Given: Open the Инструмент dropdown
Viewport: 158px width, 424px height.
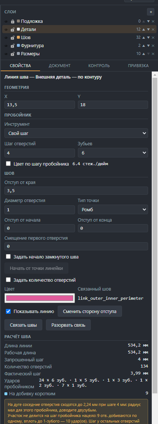Looking at the screenshot, I should (x=76, y=133).
